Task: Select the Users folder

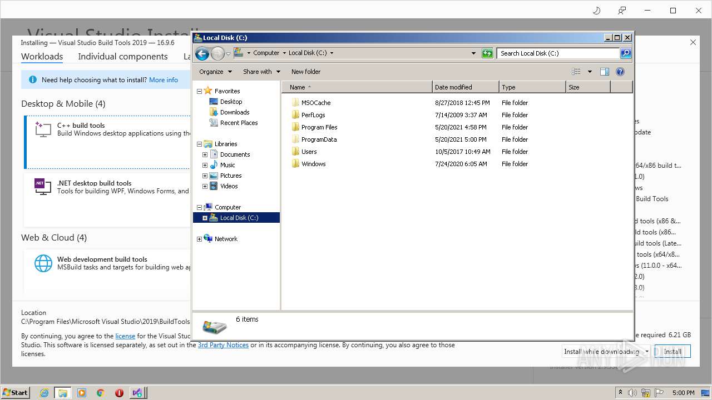Action: pos(309,152)
